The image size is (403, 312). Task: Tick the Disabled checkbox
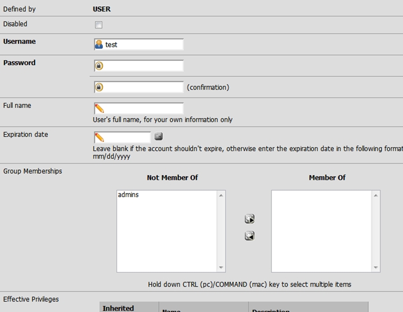[98, 25]
